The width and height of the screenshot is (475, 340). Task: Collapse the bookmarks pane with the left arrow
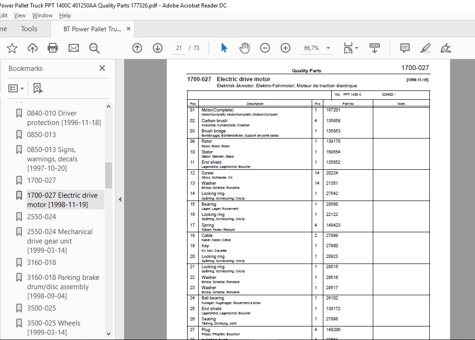coord(120,199)
